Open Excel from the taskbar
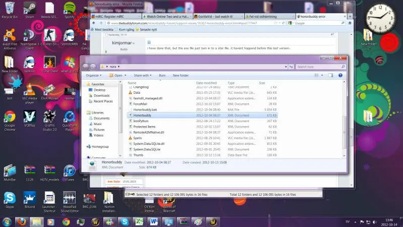The height and width of the screenshot is (227, 403). tap(140, 222)
